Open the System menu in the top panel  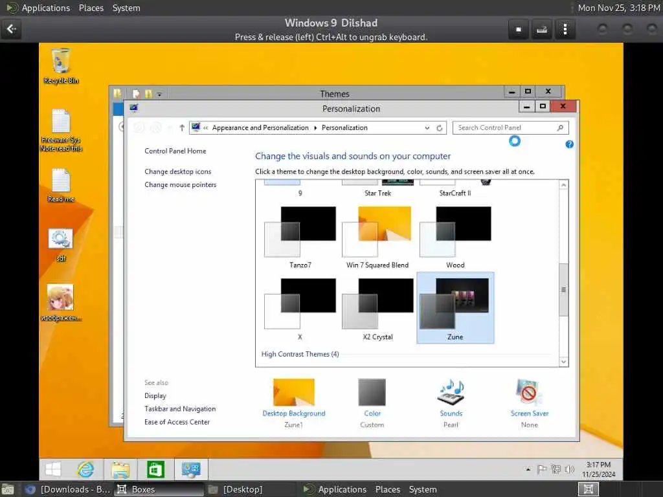[x=126, y=8]
